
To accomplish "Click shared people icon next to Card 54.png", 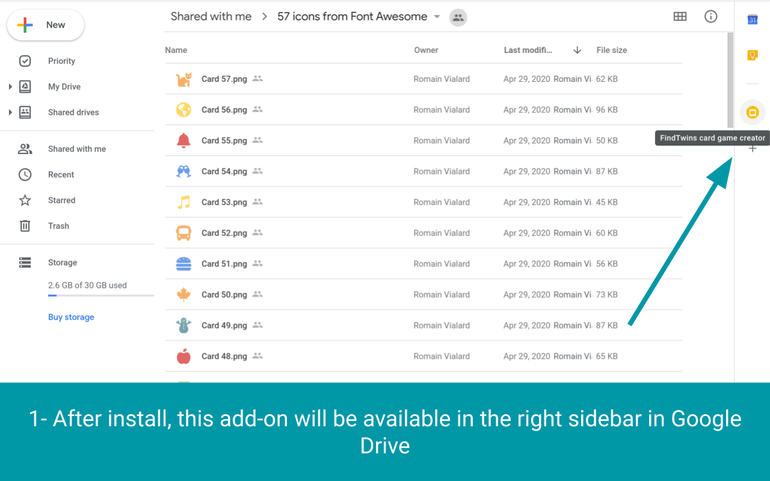I will 257,171.
